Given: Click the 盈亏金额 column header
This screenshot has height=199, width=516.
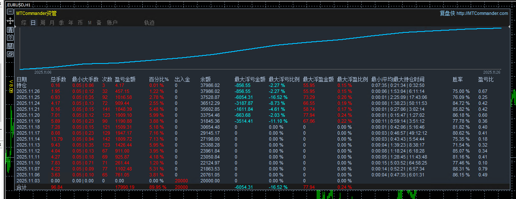Looking at the screenshot, I should click(x=125, y=79).
